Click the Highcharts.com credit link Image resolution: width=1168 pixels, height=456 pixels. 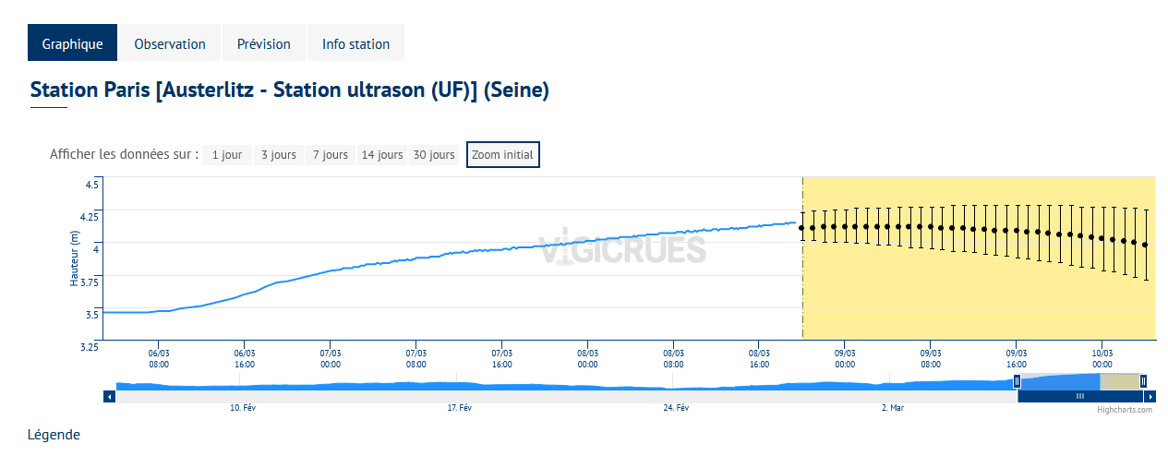point(1125,410)
